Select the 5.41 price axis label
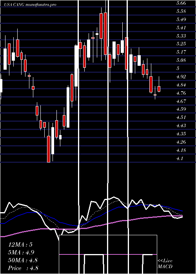 181,28
